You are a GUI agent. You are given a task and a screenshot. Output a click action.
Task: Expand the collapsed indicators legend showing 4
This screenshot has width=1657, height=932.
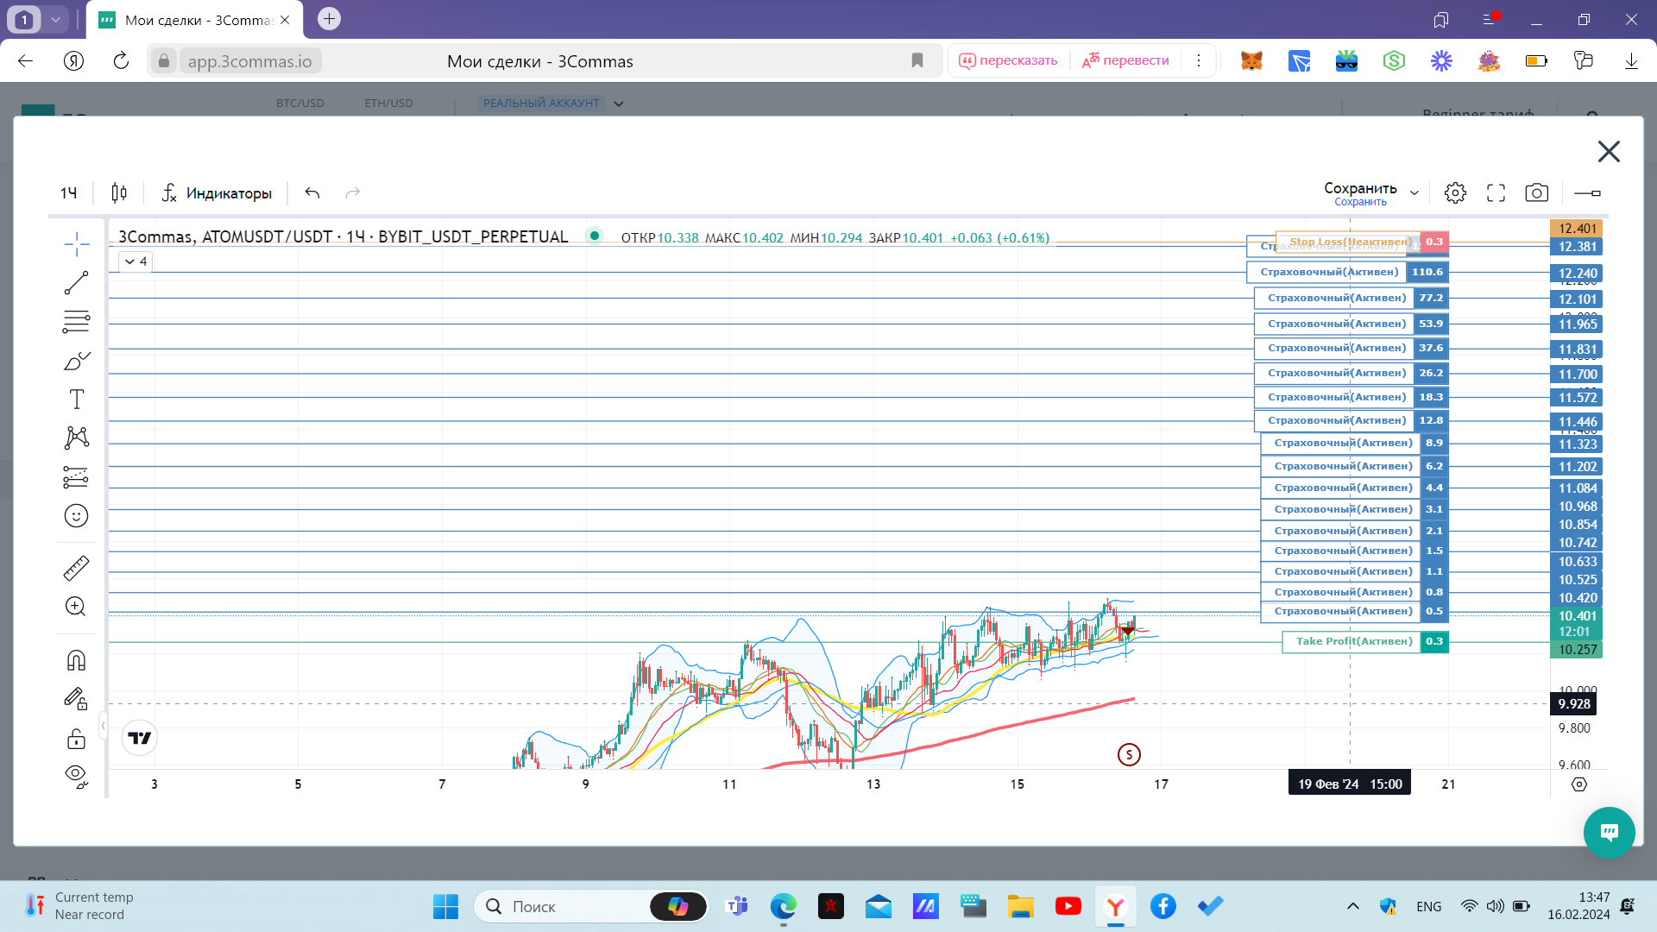click(x=135, y=261)
